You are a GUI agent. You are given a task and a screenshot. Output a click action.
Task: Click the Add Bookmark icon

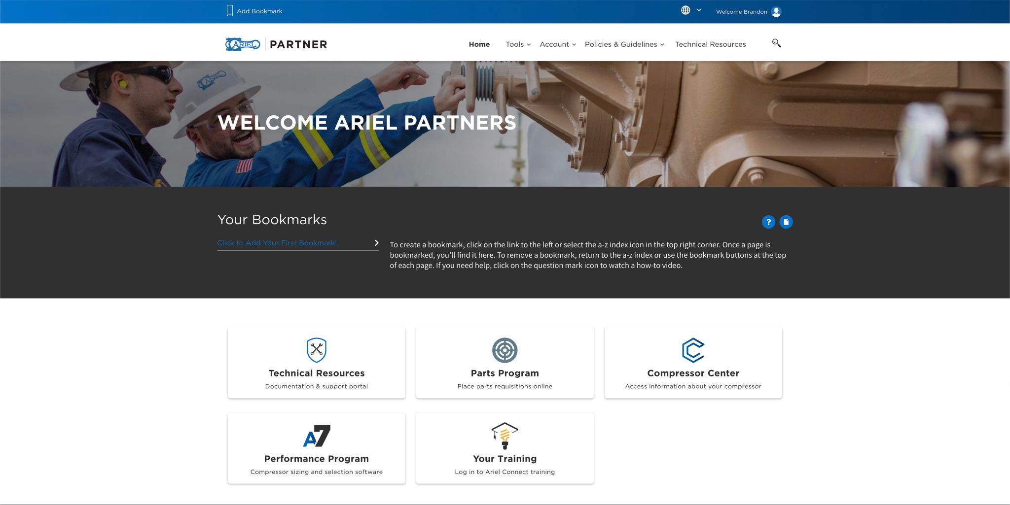click(230, 11)
